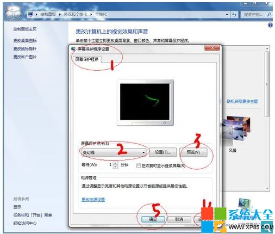Image resolution: width=275 pixels, height=234 pixels.
Task: Increase wait minutes with up stepper
Action: coord(115,163)
